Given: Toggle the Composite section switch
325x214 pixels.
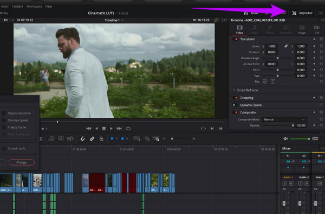Looking at the screenshot, I should (x=235, y=112).
